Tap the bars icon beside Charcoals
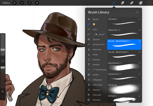 pos(89,95)
